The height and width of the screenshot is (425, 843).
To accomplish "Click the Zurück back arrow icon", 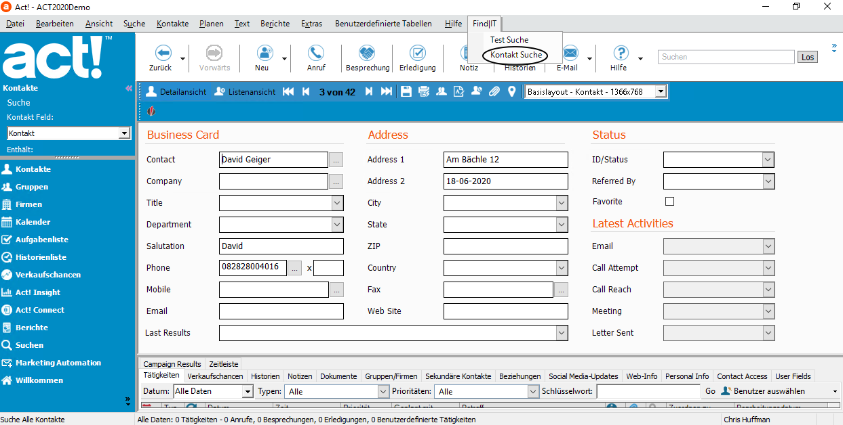I will coord(163,53).
